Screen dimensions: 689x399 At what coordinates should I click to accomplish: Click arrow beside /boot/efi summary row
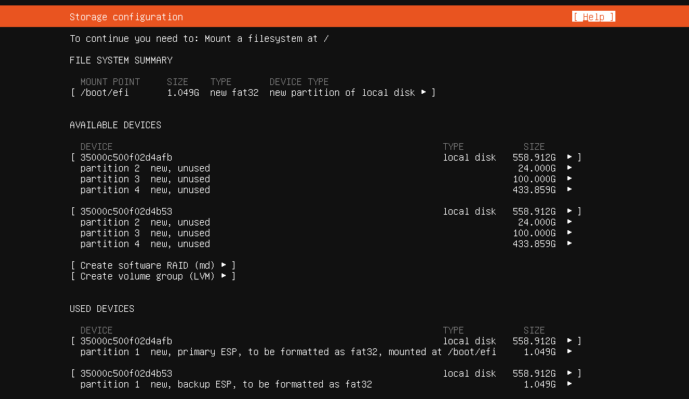click(x=424, y=92)
